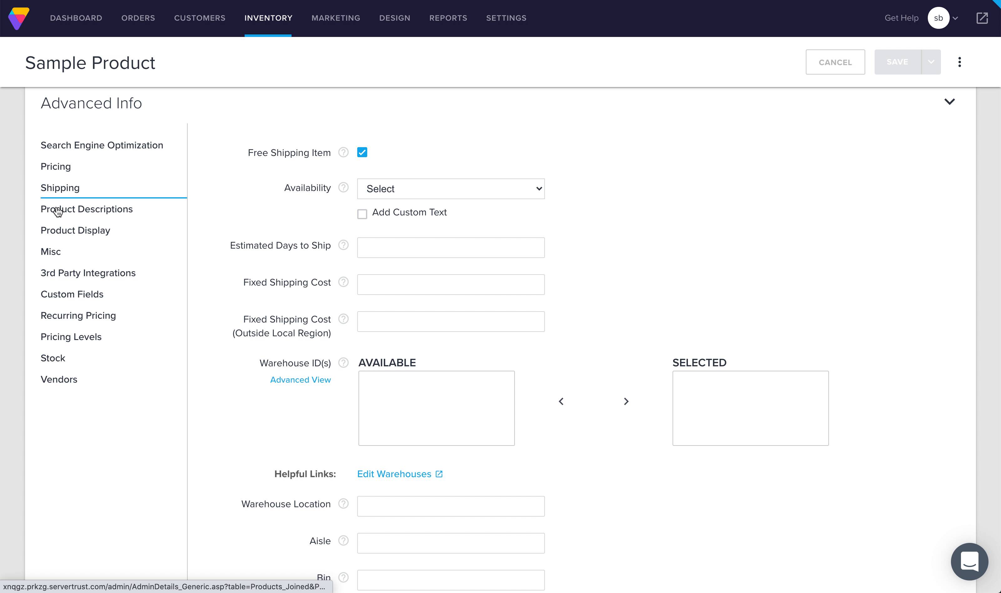Click help icon next to Free Shipping Item
The image size is (1001, 593).
tap(343, 153)
